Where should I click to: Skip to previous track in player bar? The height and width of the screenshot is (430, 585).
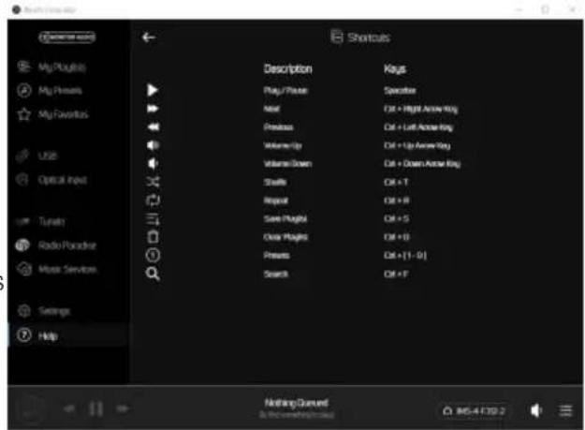coord(69,408)
